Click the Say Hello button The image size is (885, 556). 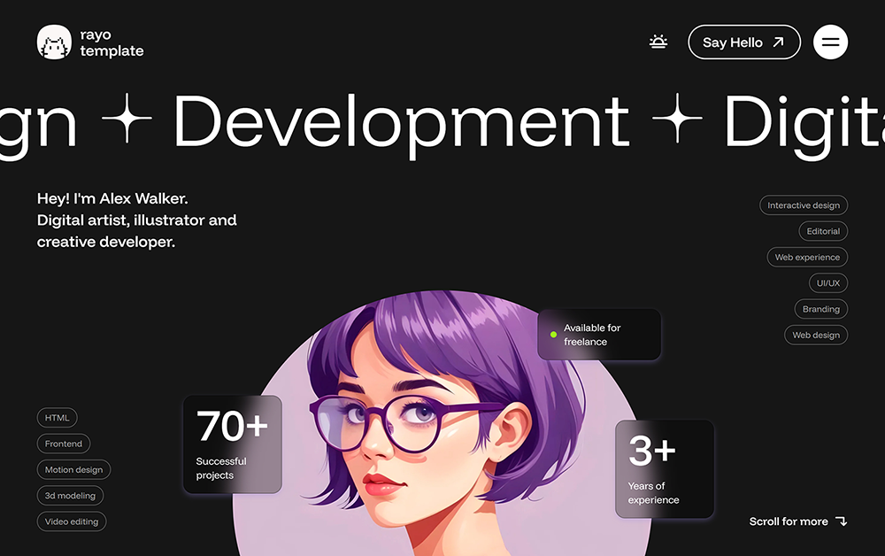[743, 42]
